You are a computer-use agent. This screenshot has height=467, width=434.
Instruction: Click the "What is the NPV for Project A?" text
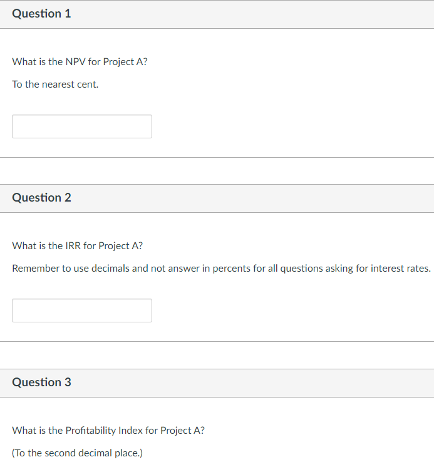[x=80, y=62]
